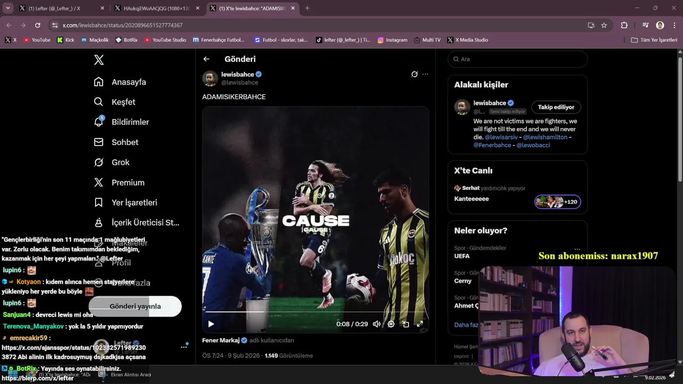Screen dimensions: 683x384
Task: Open Keşfet search page
Action: (115, 102)
